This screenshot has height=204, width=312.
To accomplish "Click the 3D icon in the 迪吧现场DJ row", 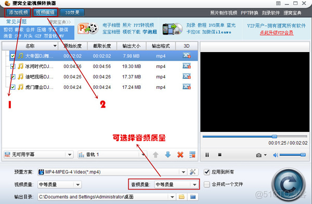I will pos(187,76).
